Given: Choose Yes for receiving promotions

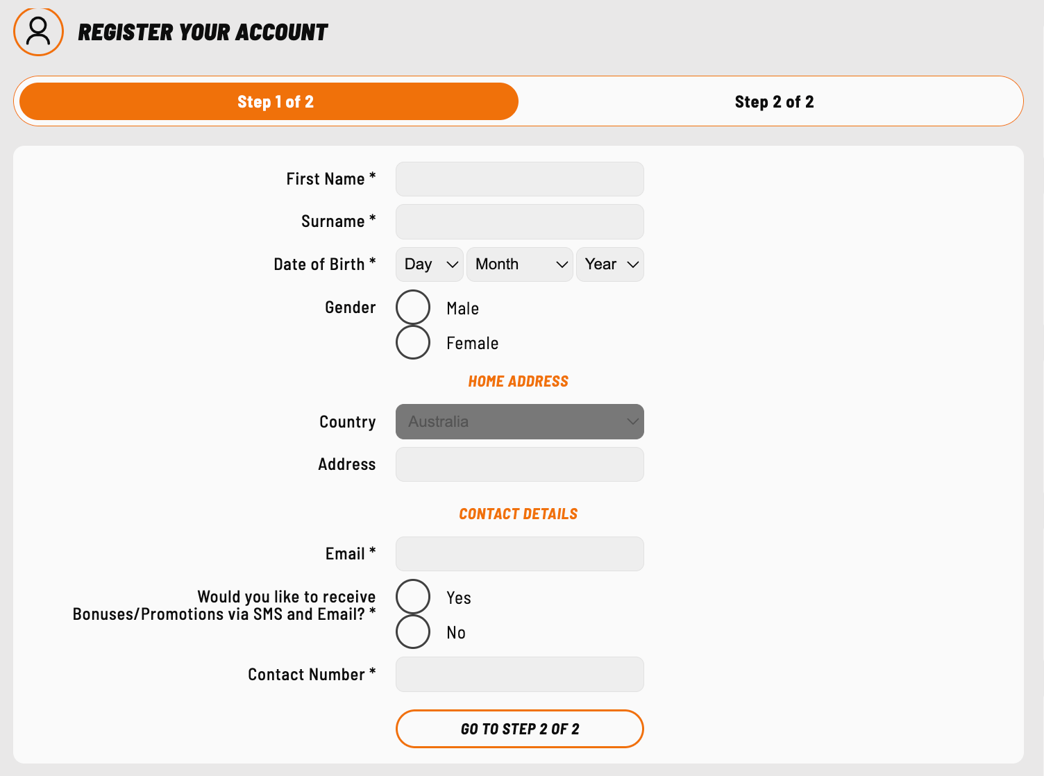Looking at the screenshot, I should [x=413, y=597].
